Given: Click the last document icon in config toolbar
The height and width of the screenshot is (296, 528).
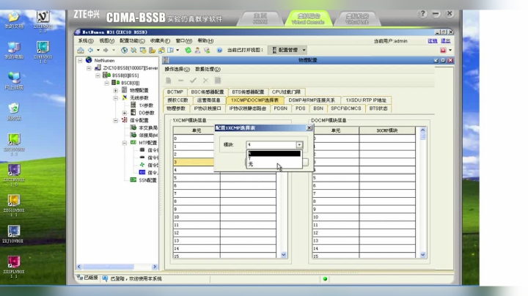Looking at the screenshot, I should pos(218,81).
